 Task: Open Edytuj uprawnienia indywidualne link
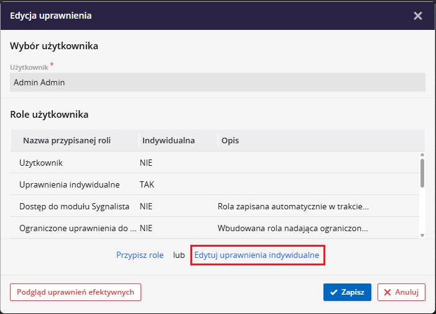tap(257, 255)
